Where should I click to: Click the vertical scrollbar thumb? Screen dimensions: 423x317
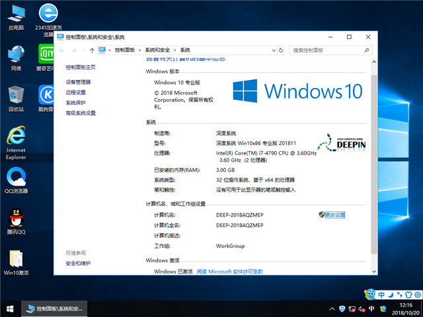point(374,164)
